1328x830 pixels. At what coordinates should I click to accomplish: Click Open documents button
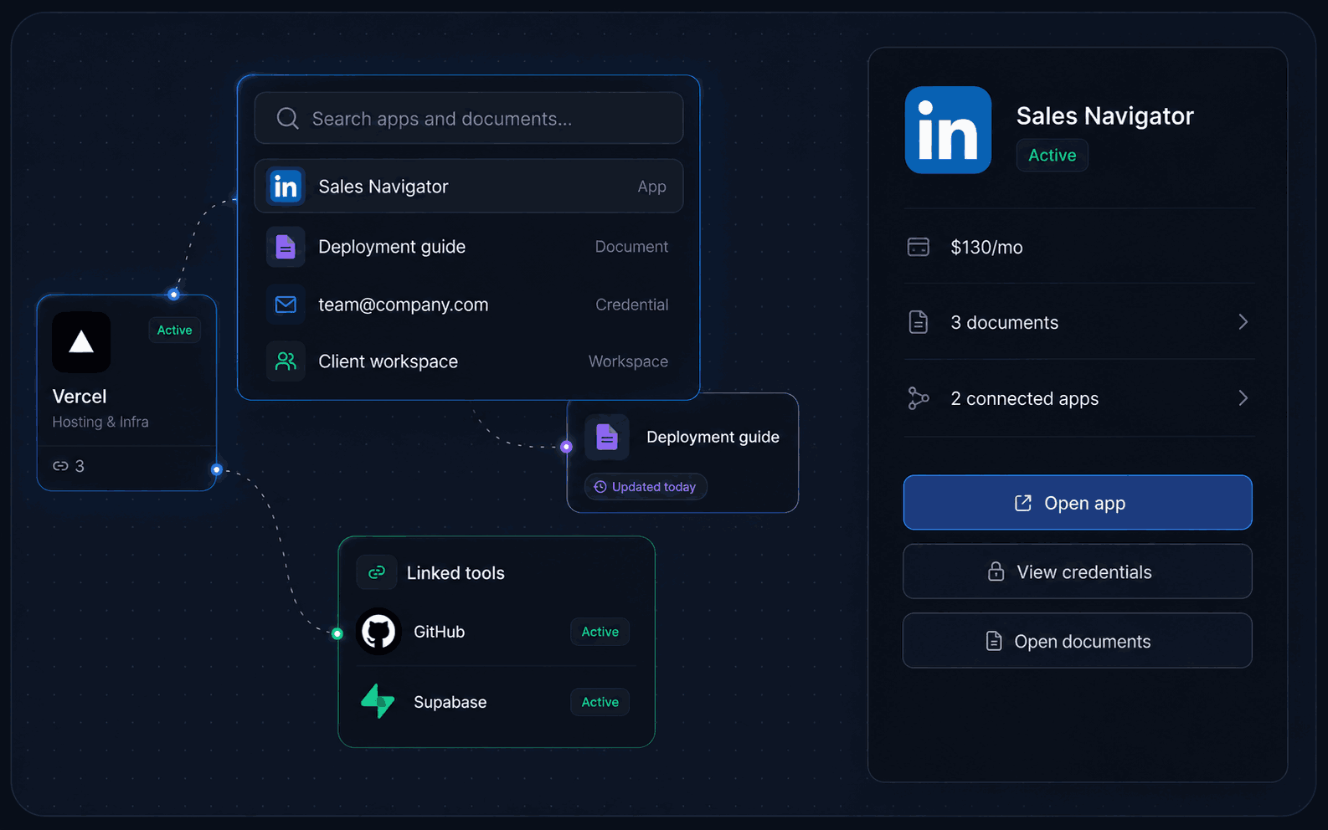coord(1078,641)
